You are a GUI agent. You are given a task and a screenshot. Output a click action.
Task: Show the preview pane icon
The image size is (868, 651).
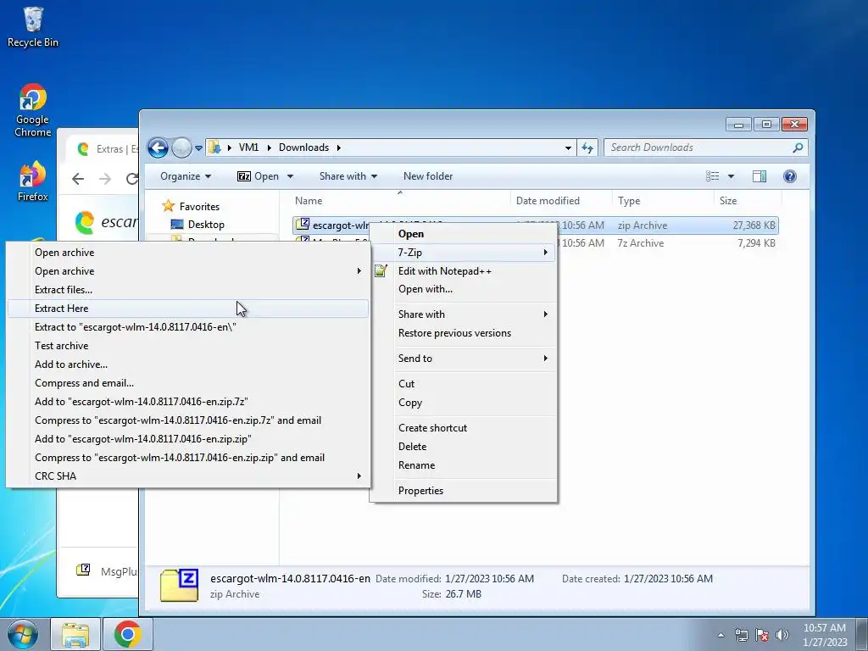click(759, 176)
